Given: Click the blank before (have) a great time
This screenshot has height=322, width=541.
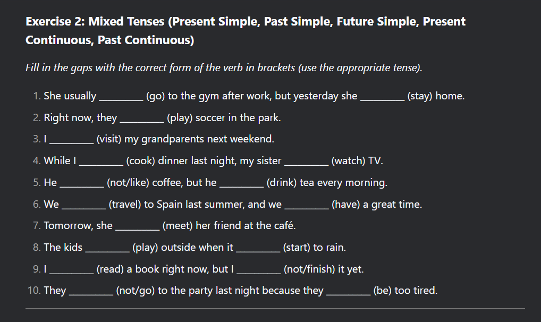Looking at the screenshot, I should (307, 206).
